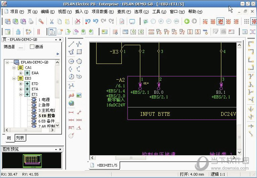Expand the ETA tree node

pyautogui.click(x=21, y=89)
